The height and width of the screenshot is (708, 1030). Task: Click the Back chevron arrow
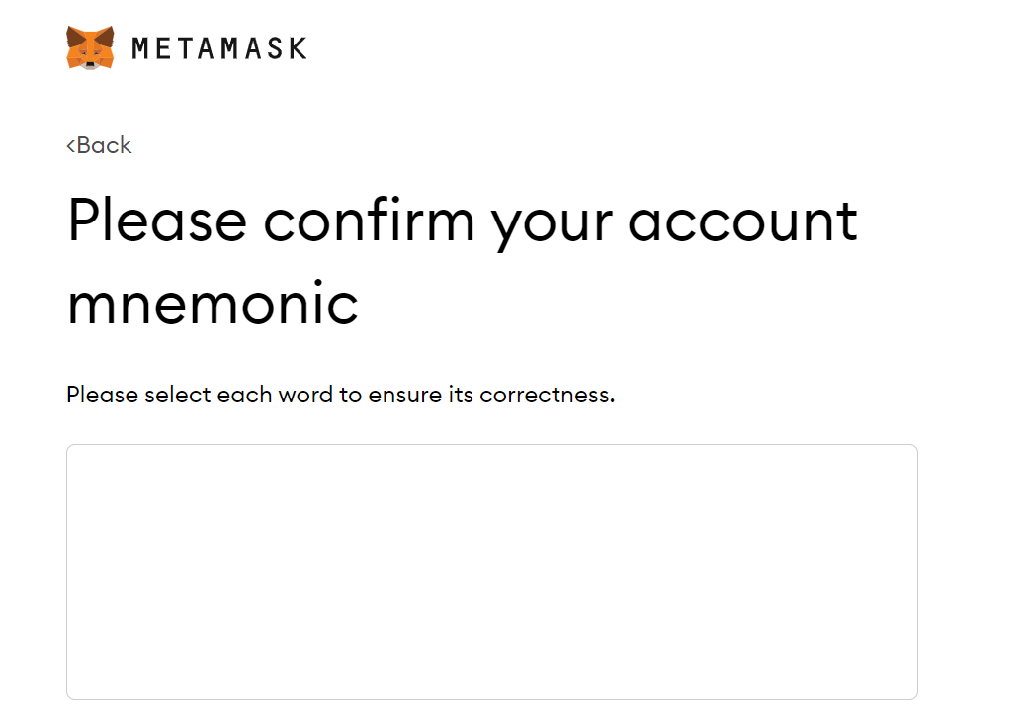pos(70,146)
